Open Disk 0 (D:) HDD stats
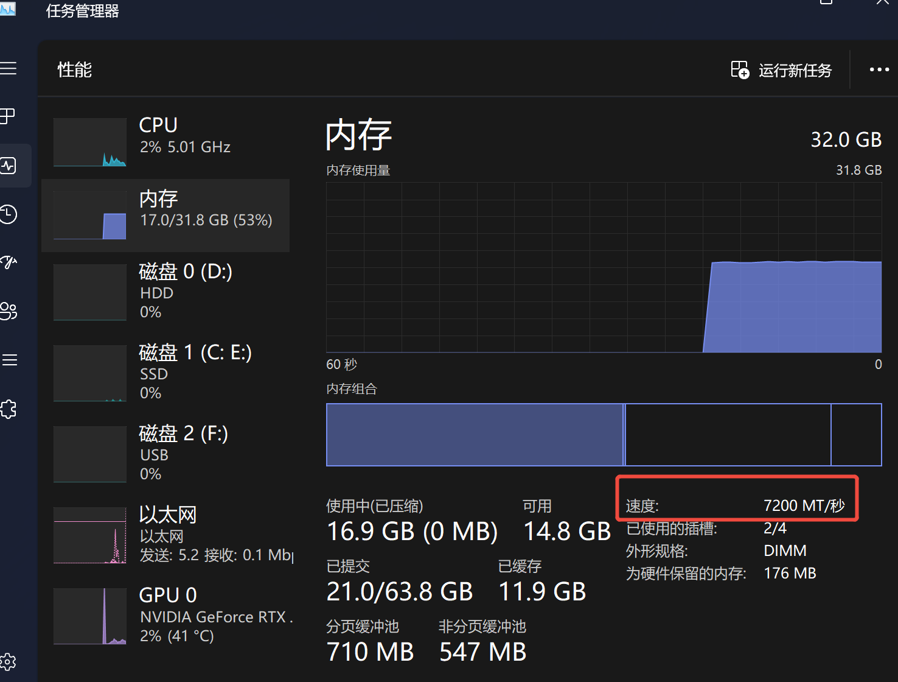The height and width of the screenshot is (682, 898). click(x=164, y=291)
